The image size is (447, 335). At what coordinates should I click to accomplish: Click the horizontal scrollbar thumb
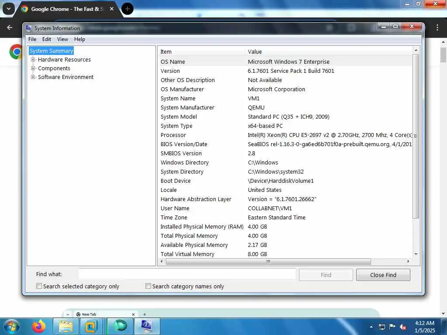point(268,261)
